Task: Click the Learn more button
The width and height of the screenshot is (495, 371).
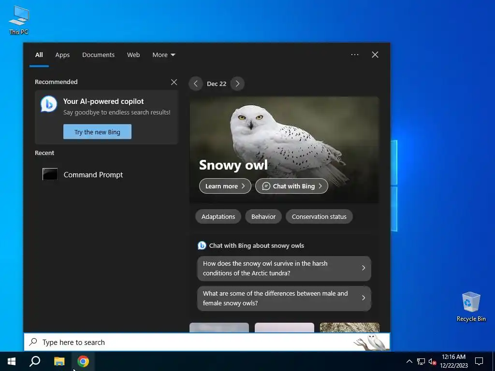Action: 225,186
